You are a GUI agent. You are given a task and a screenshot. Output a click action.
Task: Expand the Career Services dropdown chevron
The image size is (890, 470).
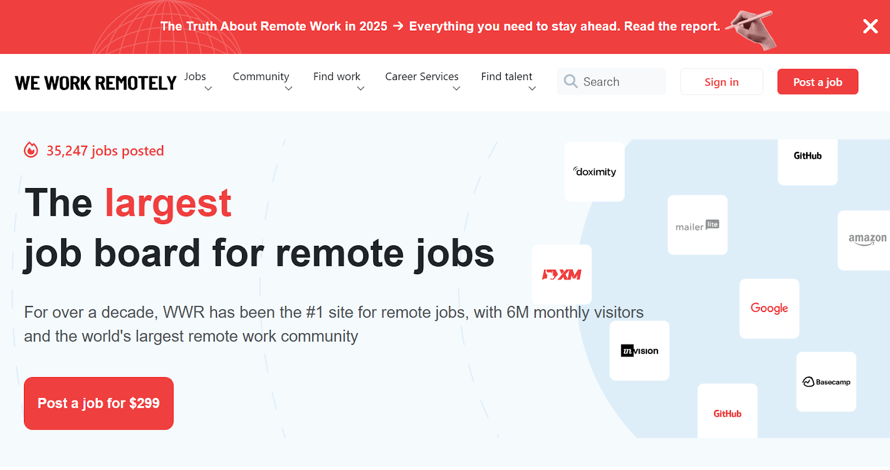457,88
